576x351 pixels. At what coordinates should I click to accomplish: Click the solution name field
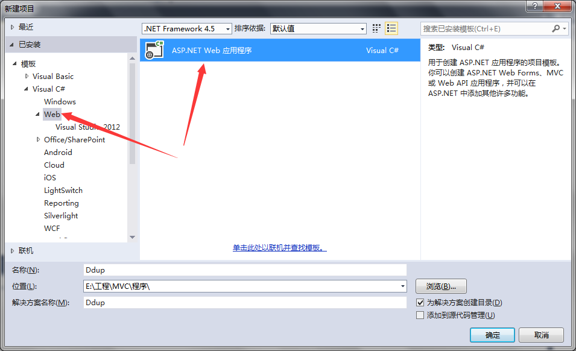(x=245, y=303)
